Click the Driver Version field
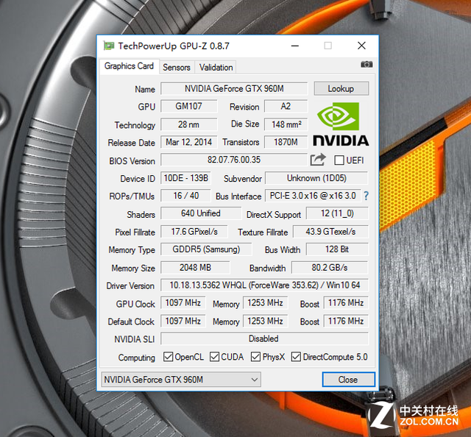The image size is (471, 437). (264, 285)
